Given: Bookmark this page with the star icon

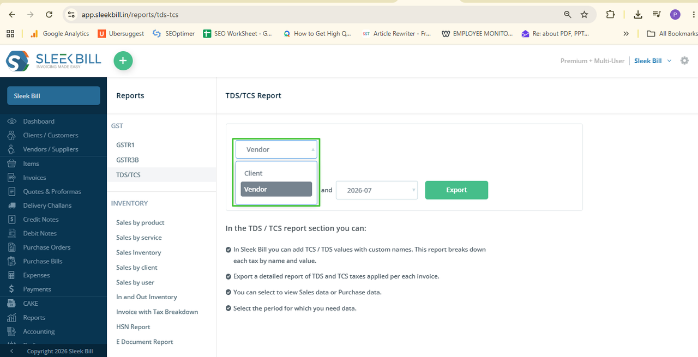Looking at the screenshot, I should (585, 15).
